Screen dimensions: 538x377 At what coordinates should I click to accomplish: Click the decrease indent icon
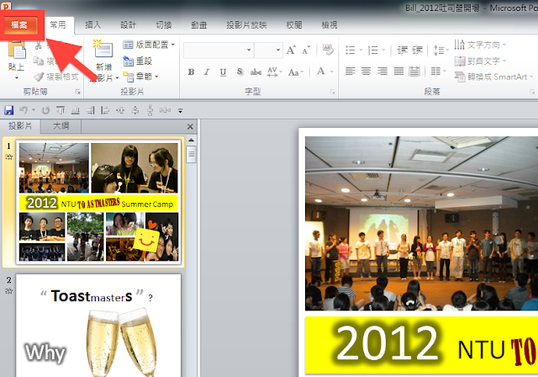tap(402, 50)
